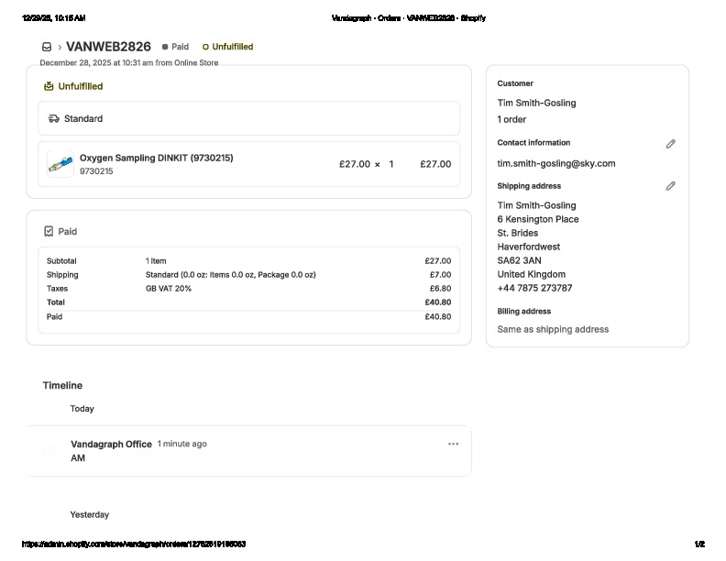Click the Unfulfilled status badge near title
The height and width of the screenshot is (561, 726).
point(227,47)
